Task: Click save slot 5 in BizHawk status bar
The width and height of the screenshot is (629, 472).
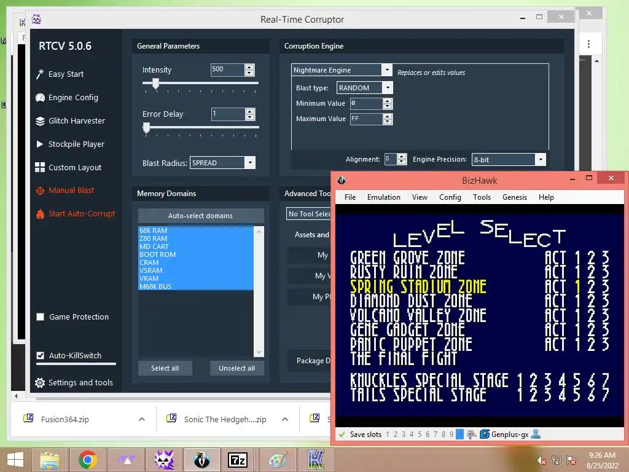Action: pos(420,435)
